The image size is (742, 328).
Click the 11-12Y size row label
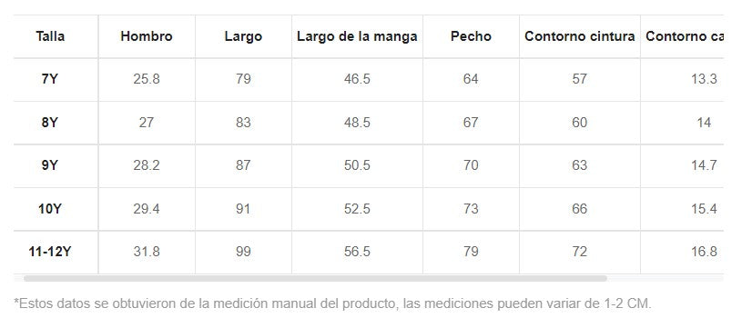tap(50, 252)
